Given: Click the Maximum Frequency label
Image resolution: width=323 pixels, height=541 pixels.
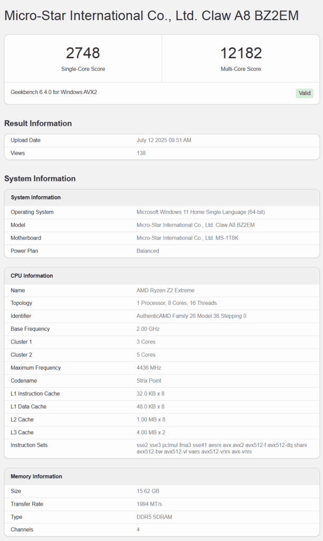Looking at the screenshot, I should (x=35, y=368).
